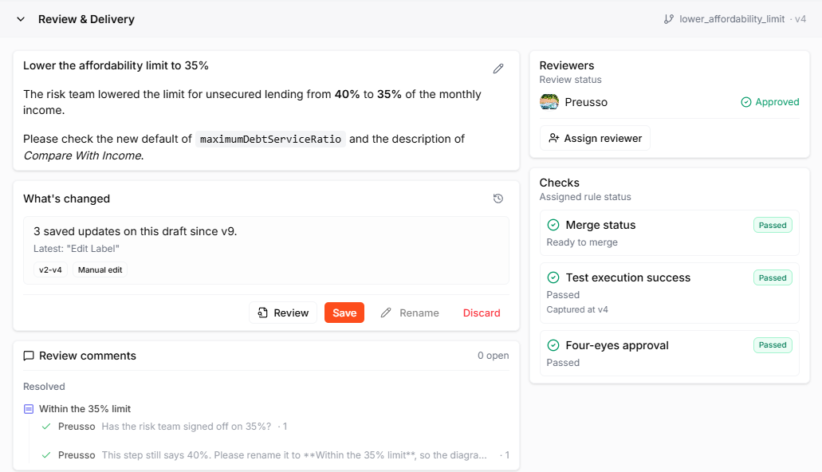Click the Passed badge for Test execution success

773,278
